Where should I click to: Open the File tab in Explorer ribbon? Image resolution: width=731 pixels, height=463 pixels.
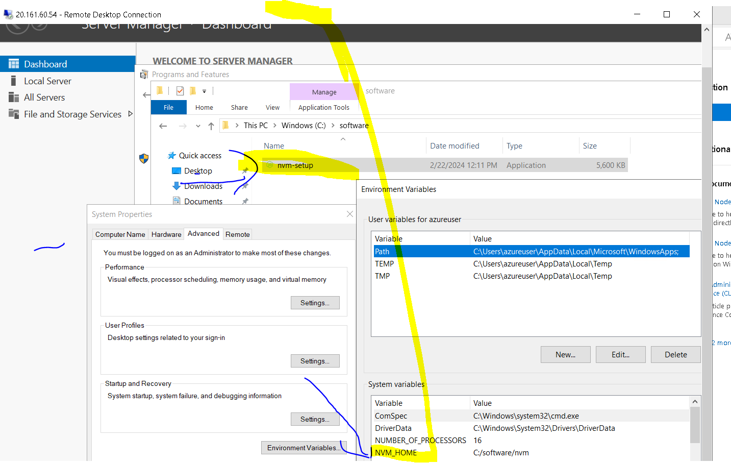click(x=169, y=107)
